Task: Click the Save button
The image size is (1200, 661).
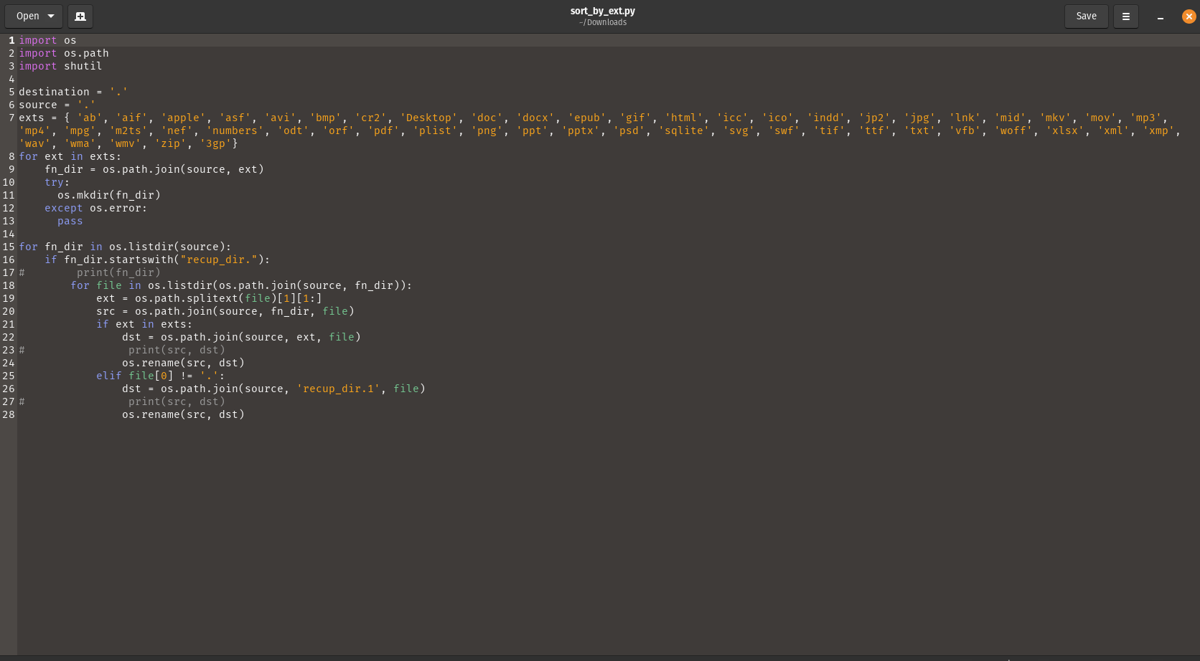Action: coord(1086,16)
